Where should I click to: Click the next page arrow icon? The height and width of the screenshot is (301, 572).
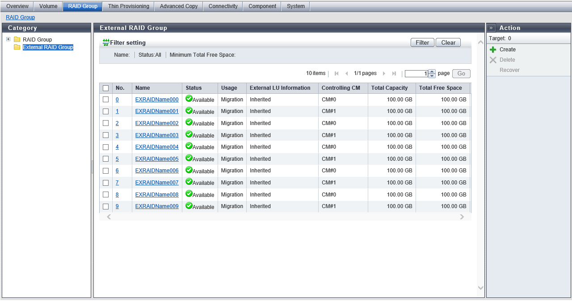[384, 74]
